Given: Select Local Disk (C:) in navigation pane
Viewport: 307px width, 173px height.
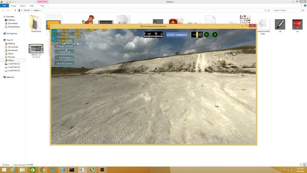Looking at the screenshot, I should point(14,64).
